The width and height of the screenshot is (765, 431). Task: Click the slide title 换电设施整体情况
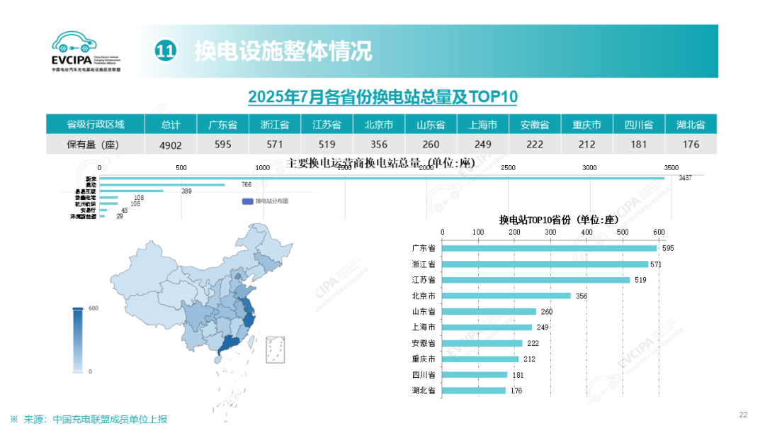tap(283, 51)
